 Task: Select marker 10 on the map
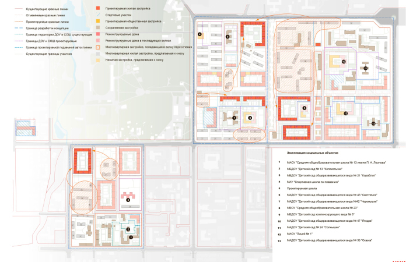click(344, 61)
